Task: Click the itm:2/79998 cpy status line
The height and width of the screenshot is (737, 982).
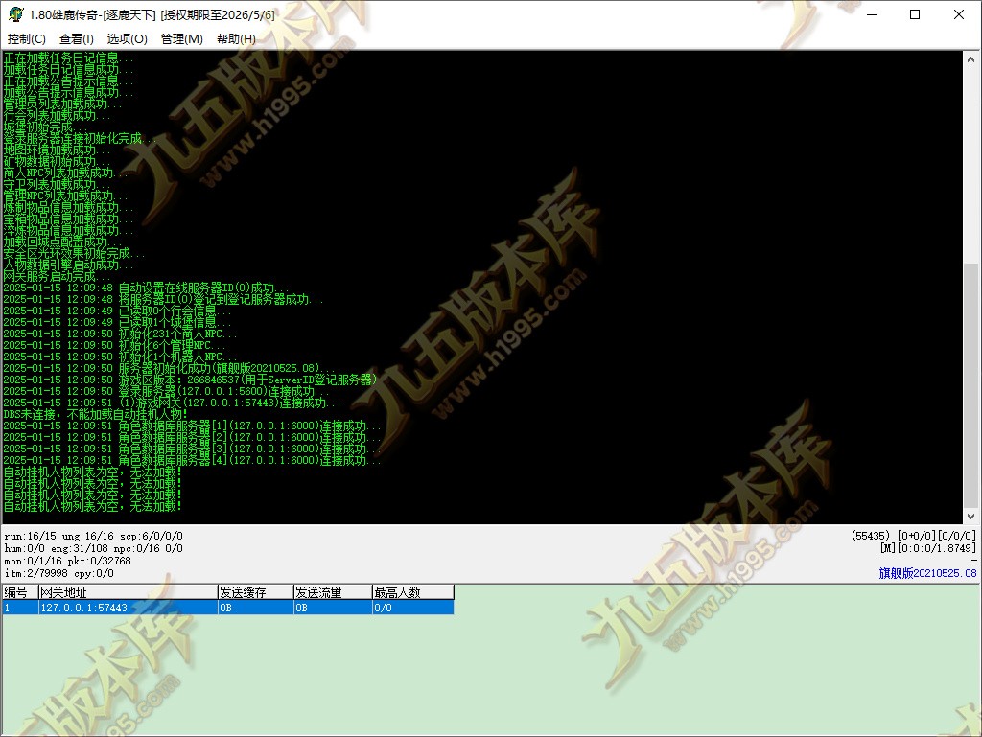Action: point(58,574)
